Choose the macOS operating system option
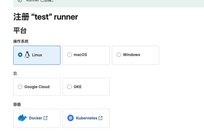204x133 pixels. click(86, 55)
